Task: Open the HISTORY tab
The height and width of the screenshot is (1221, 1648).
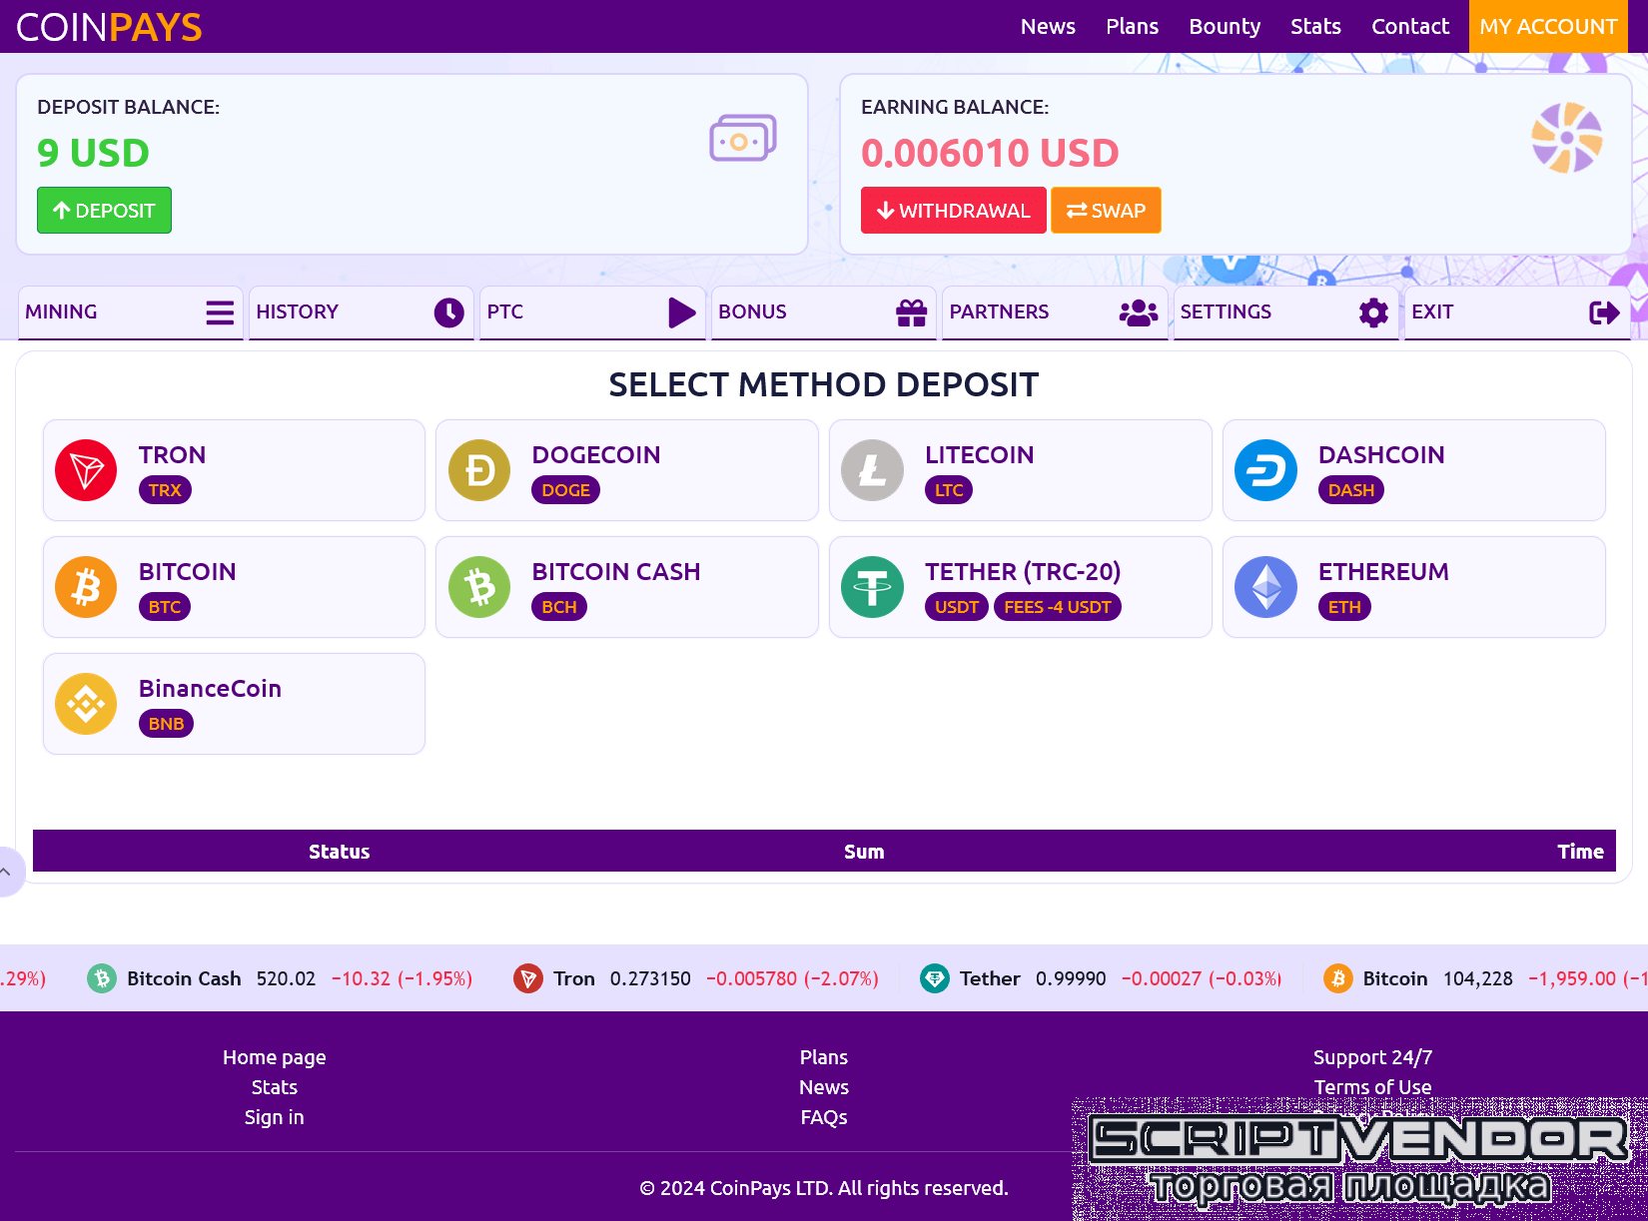Action: click(x=361, y=312)
